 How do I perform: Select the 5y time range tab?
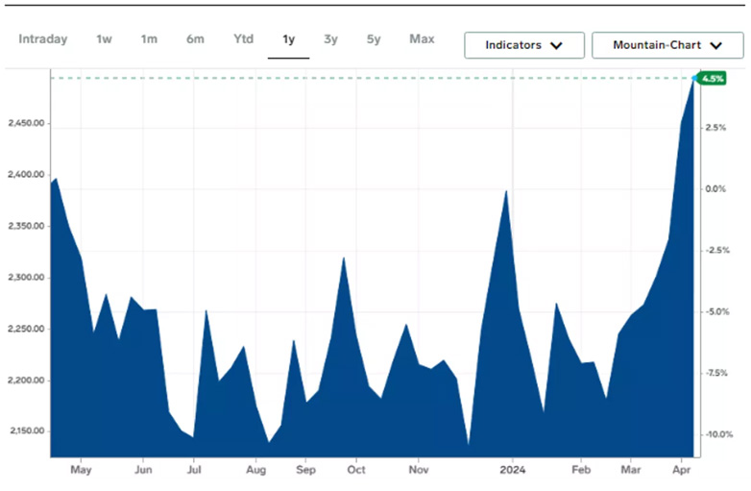click(x=374, y=39)
